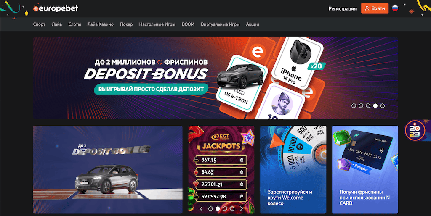This screenshot has width=431, height=216.
Task: Click Выигрывай просто сделав депозит button
Action: (151, 89)
